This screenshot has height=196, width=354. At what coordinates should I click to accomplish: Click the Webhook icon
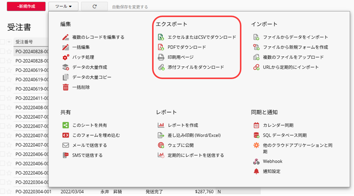256,161
